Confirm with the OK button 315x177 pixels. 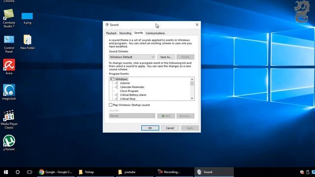[x=150, y=128]
